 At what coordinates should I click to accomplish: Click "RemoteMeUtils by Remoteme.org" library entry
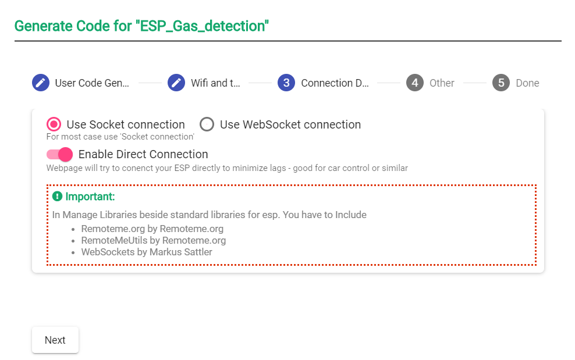click(x=153, y=240)
